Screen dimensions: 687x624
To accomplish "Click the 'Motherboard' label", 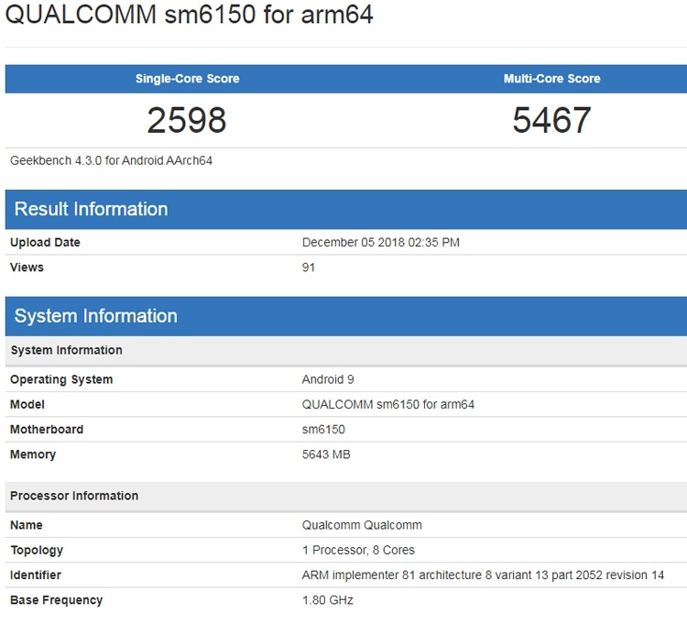I will tap(47, 430).
